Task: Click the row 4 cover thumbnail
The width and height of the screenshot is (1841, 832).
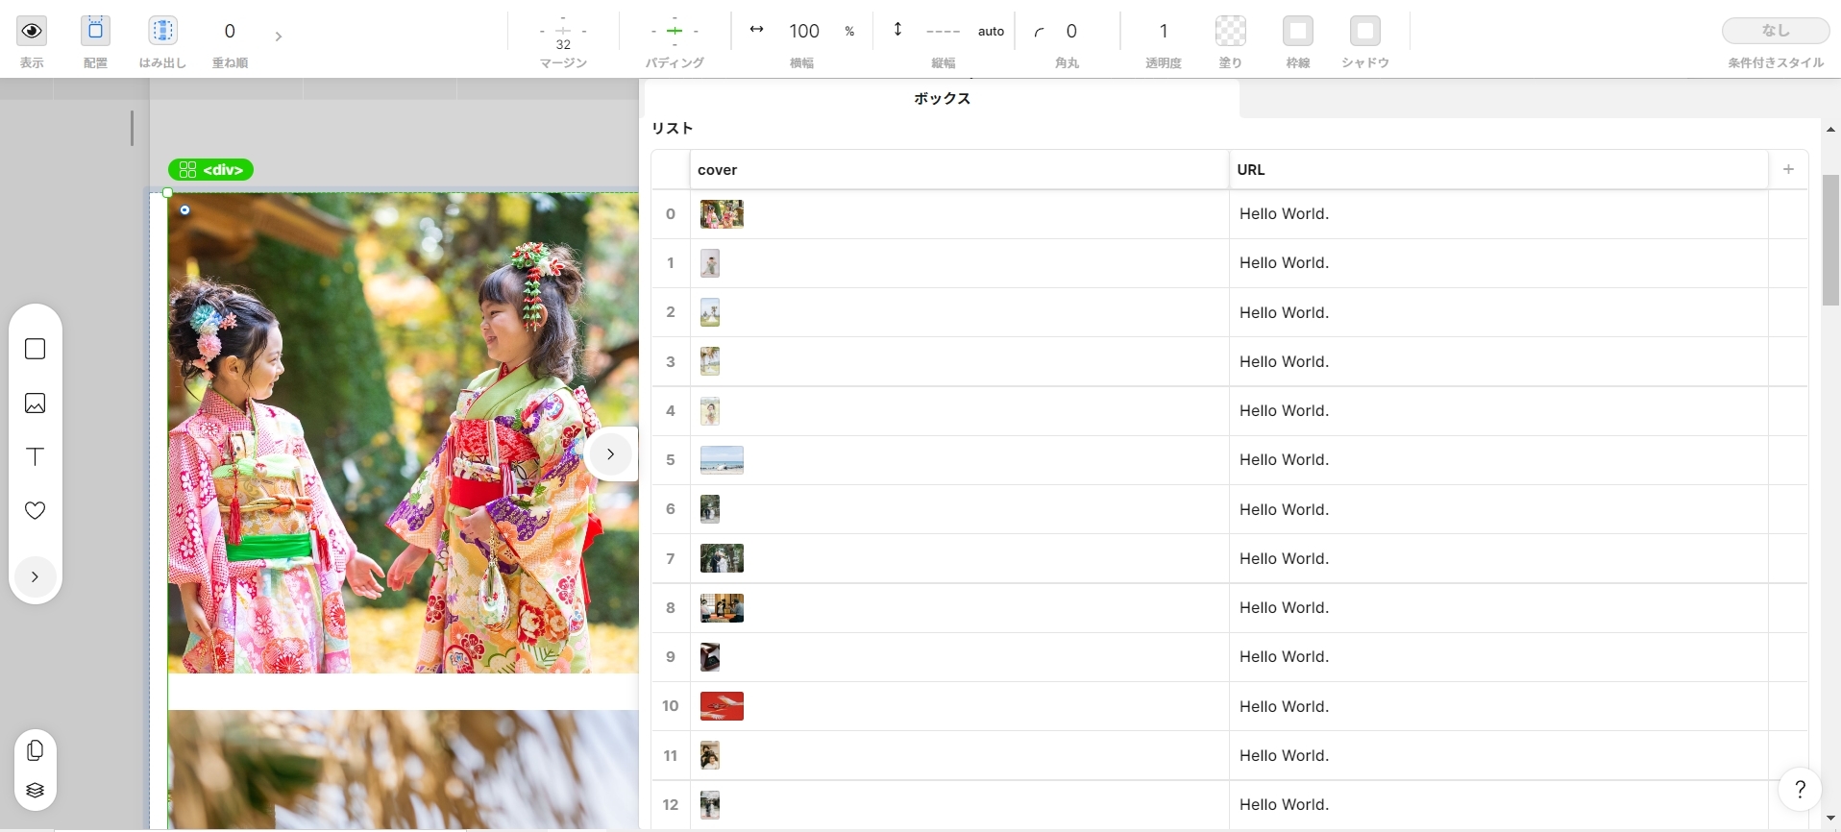Action: pyautogui.click(x=710, y=411)
